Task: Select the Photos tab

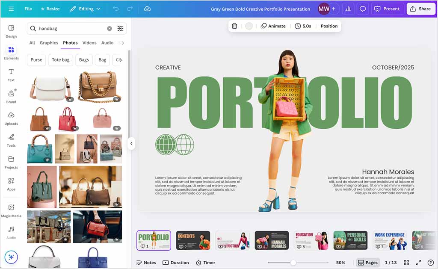Action: coord(70,43)
